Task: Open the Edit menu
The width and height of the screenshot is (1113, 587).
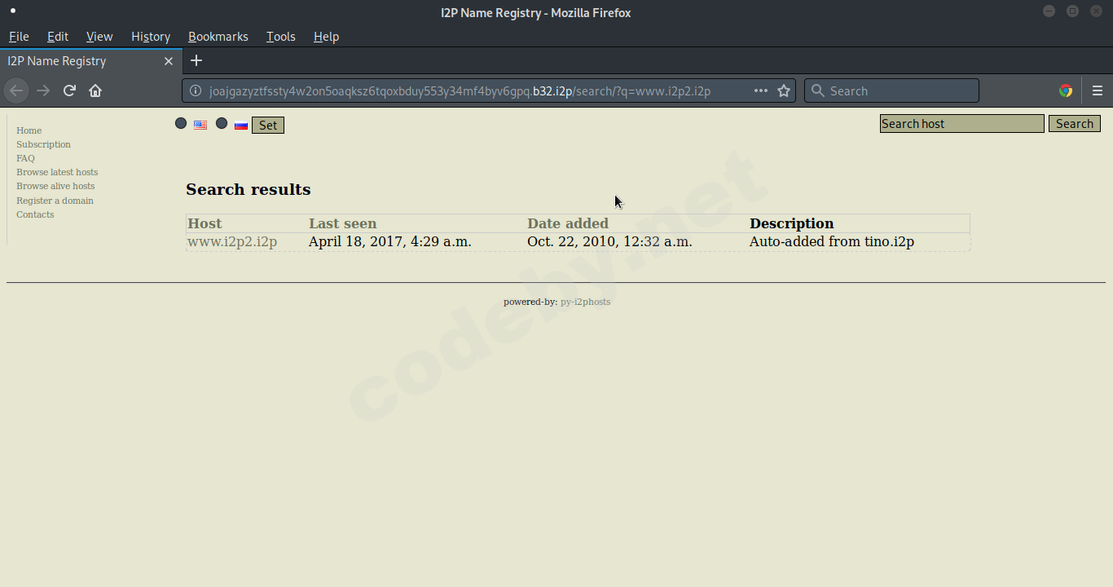Action: point(58,37)
